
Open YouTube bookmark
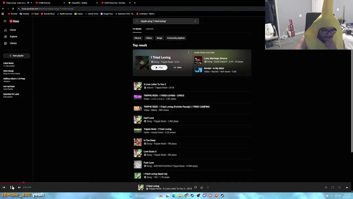pos(13,14)
